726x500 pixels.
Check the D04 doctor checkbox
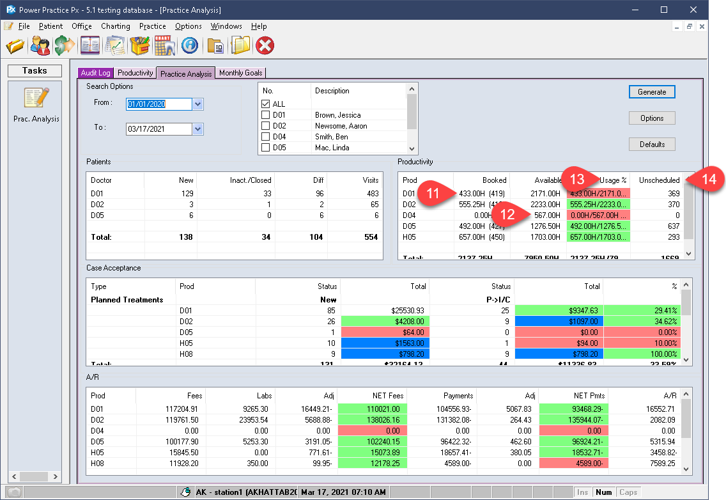[x=265, y=137]
